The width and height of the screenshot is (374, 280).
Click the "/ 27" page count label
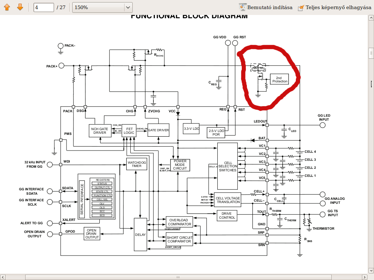pos(61,7)
